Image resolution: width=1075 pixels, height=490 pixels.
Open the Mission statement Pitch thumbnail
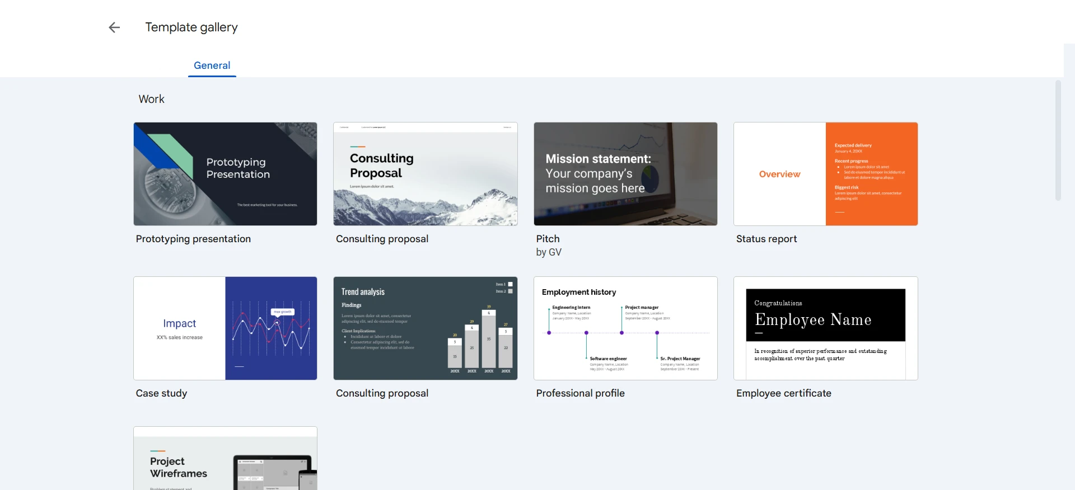625,174
